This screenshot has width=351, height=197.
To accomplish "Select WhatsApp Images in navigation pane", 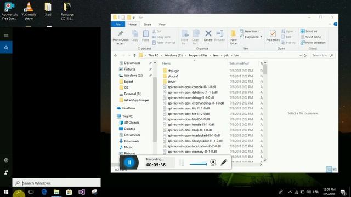I will (x=137, y=100).
